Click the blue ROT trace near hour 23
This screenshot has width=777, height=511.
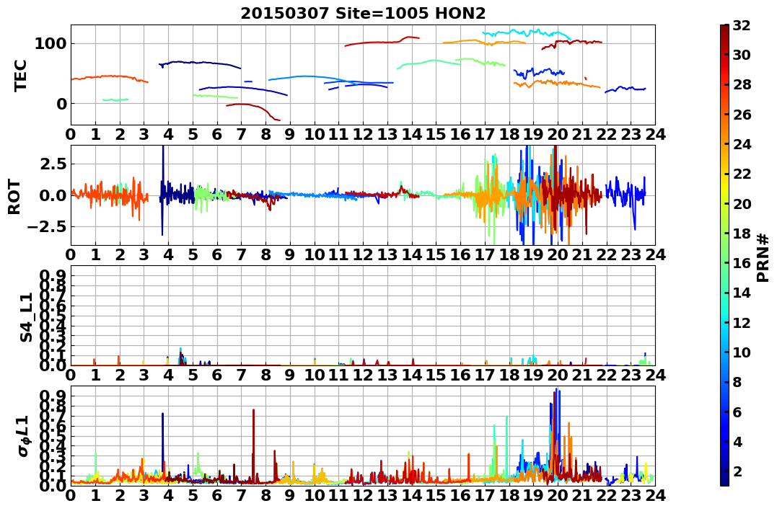tap(625, 194)
